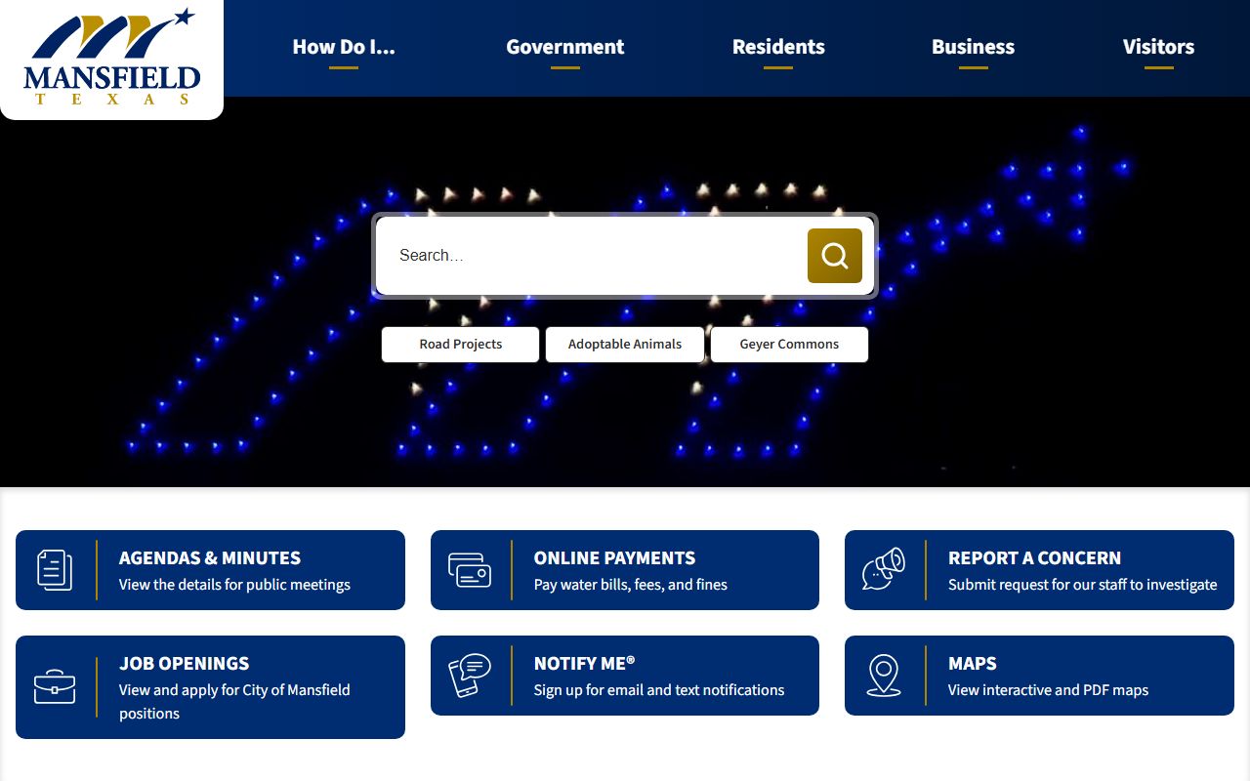
Task: Go to Report a Concern heading
Action: (1034, 558)
